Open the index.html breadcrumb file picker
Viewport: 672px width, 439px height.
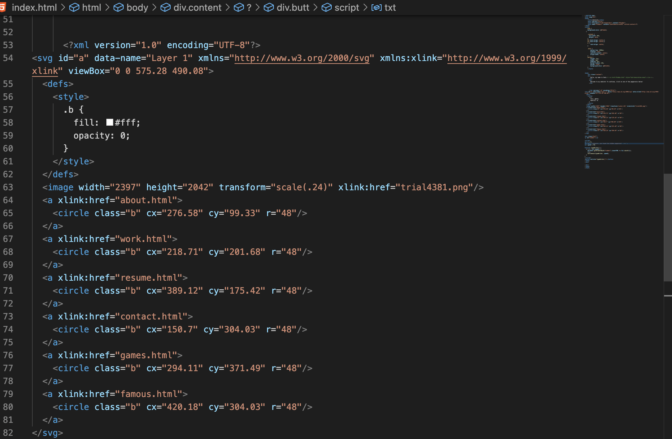click(x=34, y=8)
